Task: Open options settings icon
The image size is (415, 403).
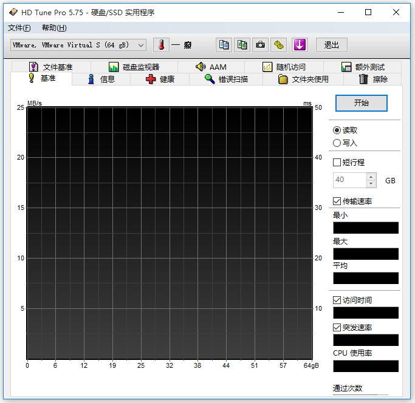Action: point(279,45)
